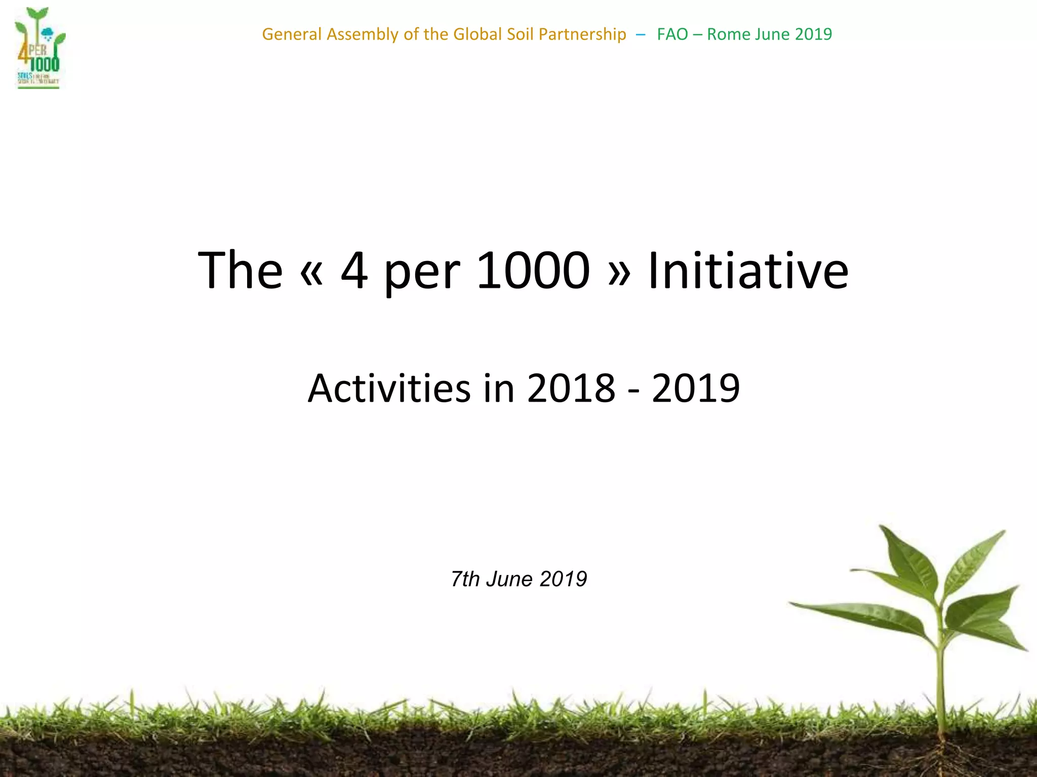Select the 'FAO – Rome June 2019' text
Screen dimensions: 1037x777
click(744, 34)
